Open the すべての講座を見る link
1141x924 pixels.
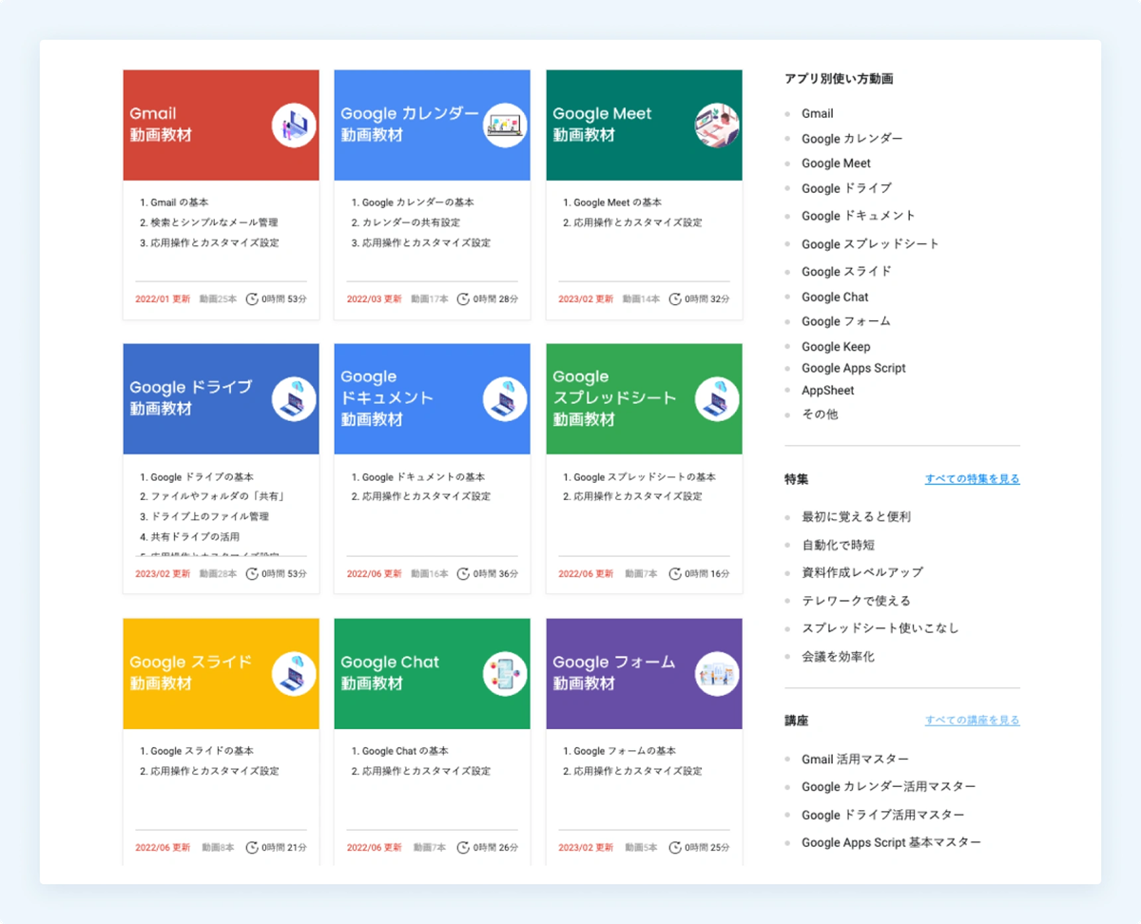(973, 719)
